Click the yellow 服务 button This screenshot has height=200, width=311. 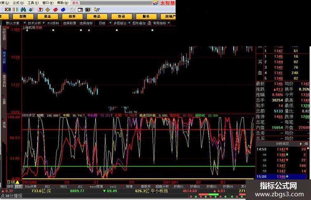(x=146, y=16)
